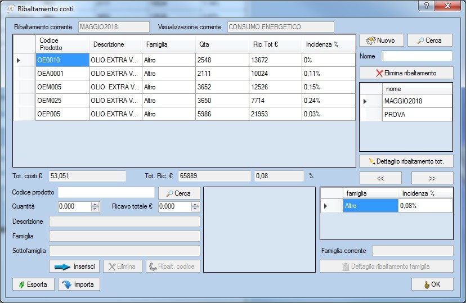Click the Descrizione field
Image resolution: width=466 pixels, height=303 pixels.
(124, 221)
